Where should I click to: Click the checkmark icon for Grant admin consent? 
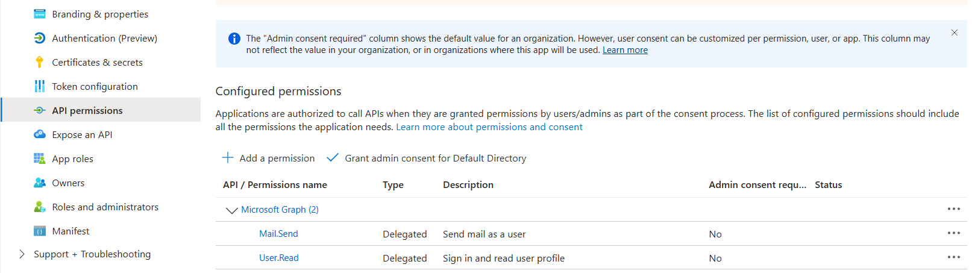pos(333,158)
